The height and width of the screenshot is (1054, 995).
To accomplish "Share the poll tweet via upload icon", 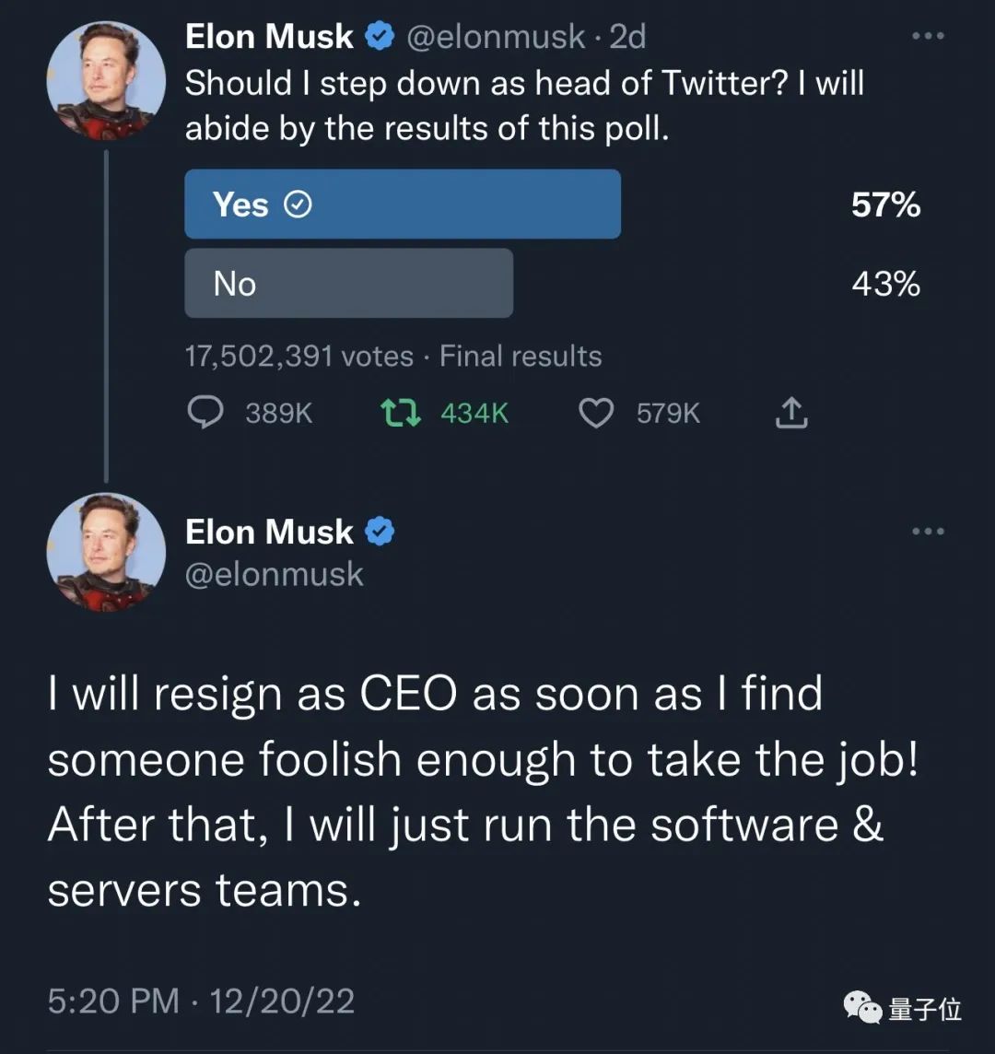I will tap(791, 413).
